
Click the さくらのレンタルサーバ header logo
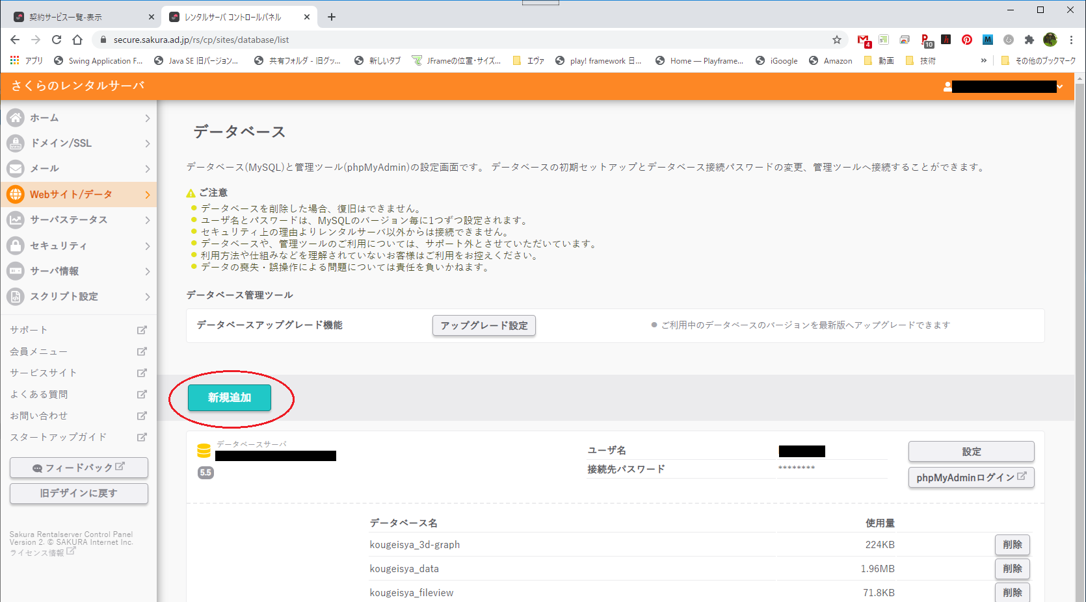(x=78, y=86)
